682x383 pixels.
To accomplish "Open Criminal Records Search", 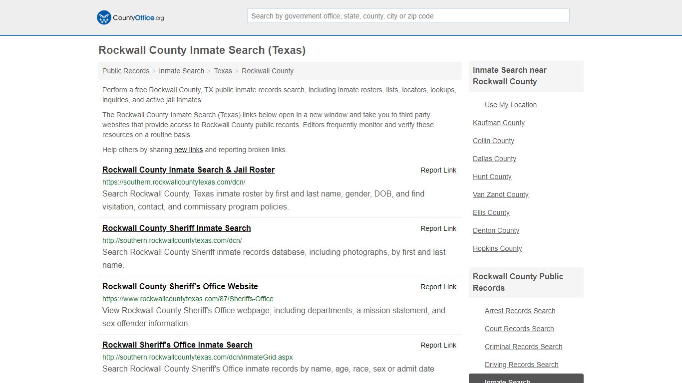I will tap(524, 347).
